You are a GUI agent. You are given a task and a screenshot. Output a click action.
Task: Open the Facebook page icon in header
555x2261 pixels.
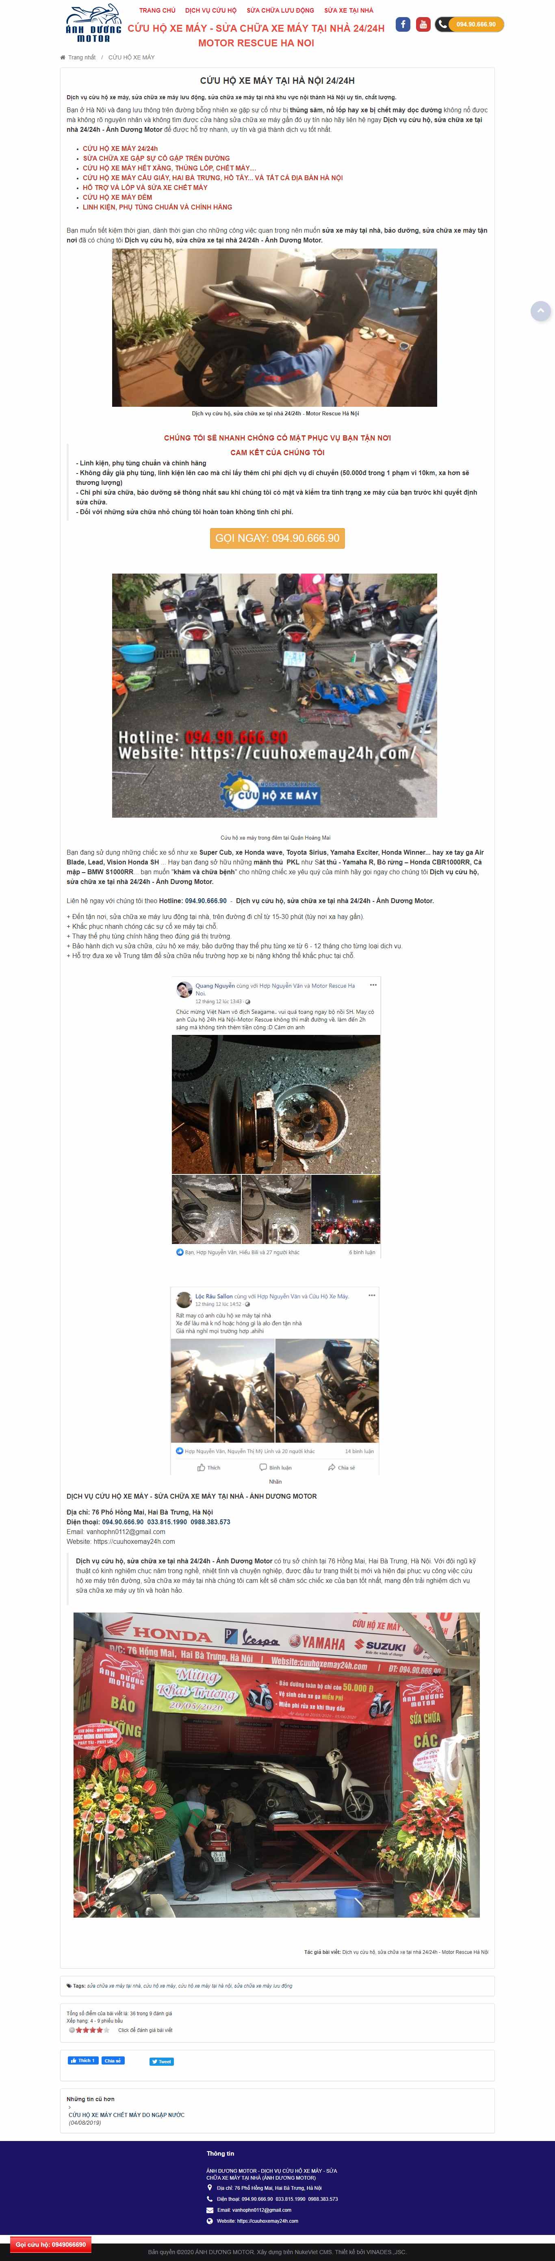pos(403,24)
